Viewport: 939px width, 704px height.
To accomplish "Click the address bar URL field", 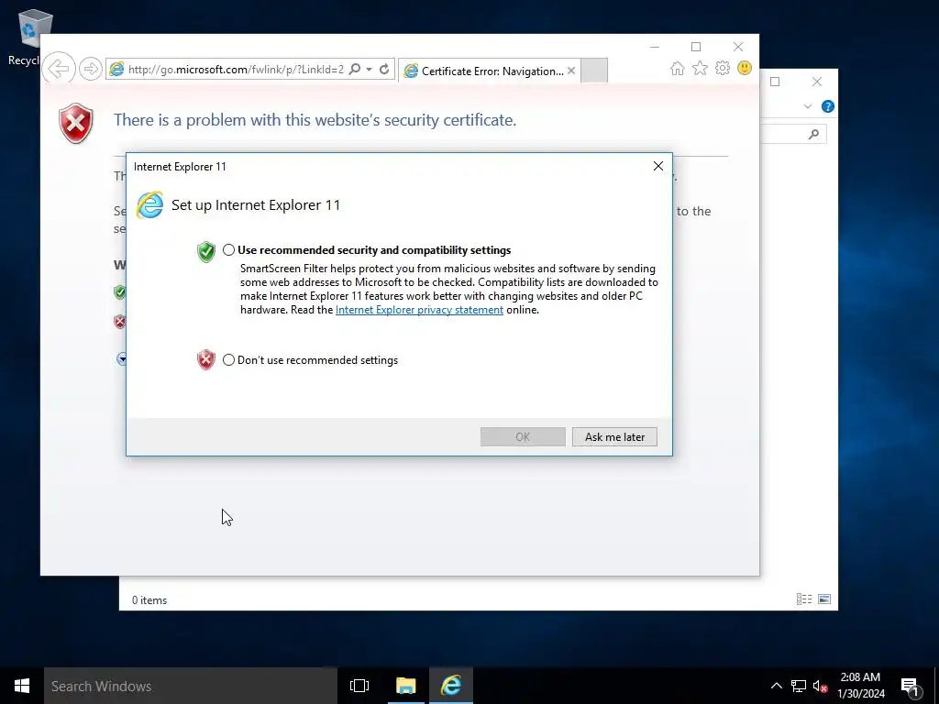I will click(236, 69).
